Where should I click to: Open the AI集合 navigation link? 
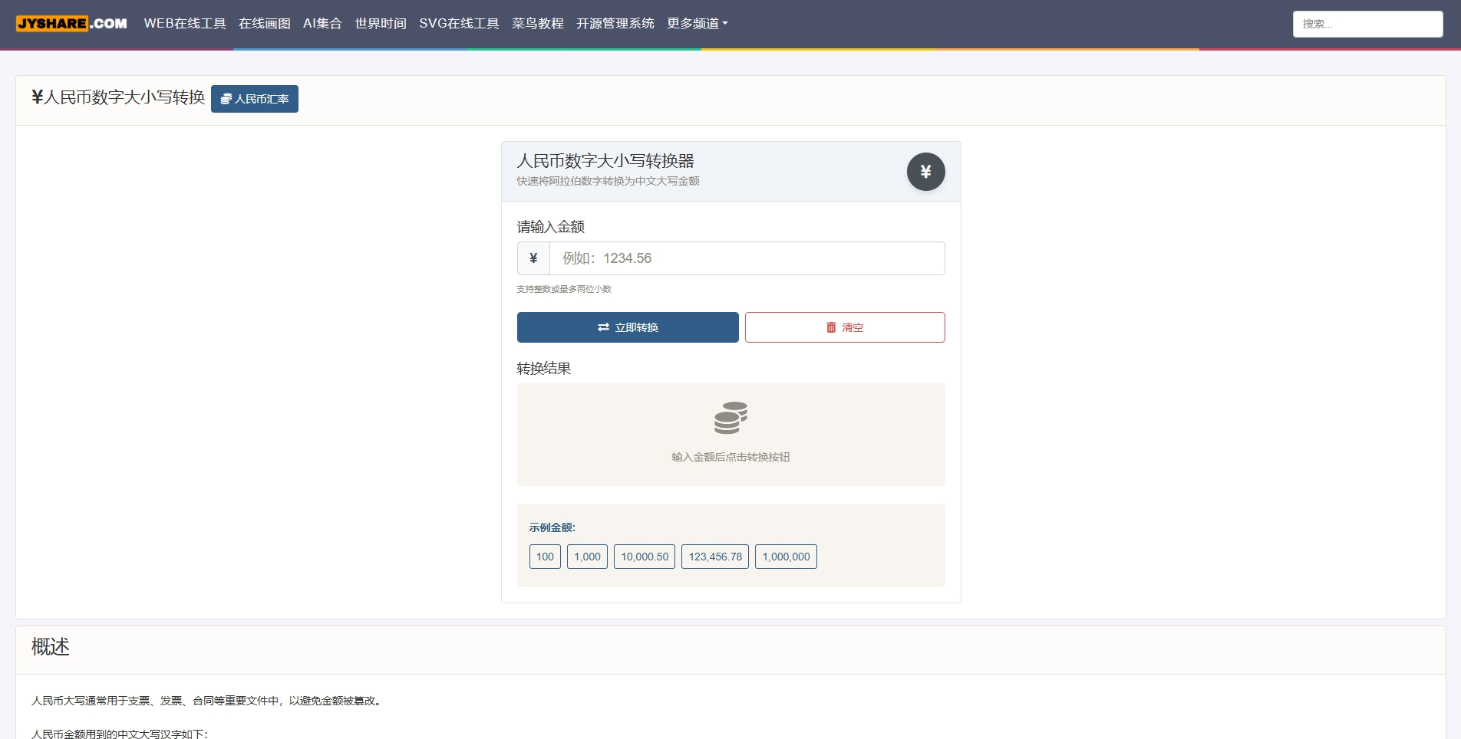coord(322,24)
